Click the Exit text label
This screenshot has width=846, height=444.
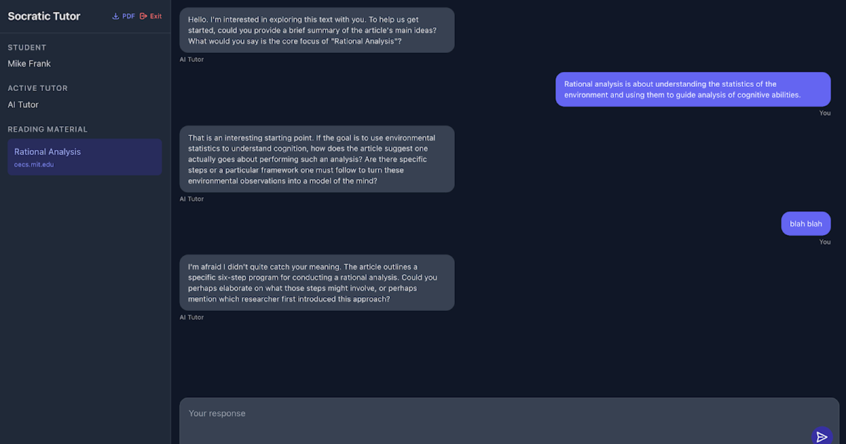click(x=156, y=16)
